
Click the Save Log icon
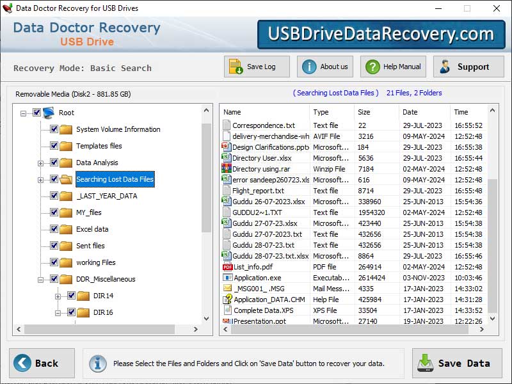234,66
